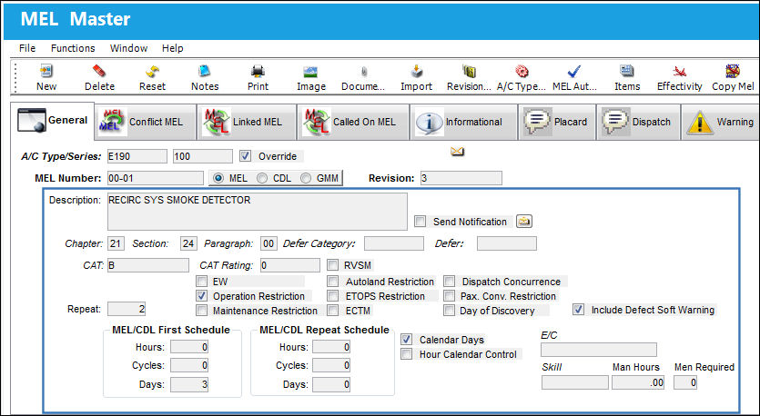Image resolution: width=760 pixels, height=416 pixels.
Task: Check the ECTM checkbox
Action: 332,311
